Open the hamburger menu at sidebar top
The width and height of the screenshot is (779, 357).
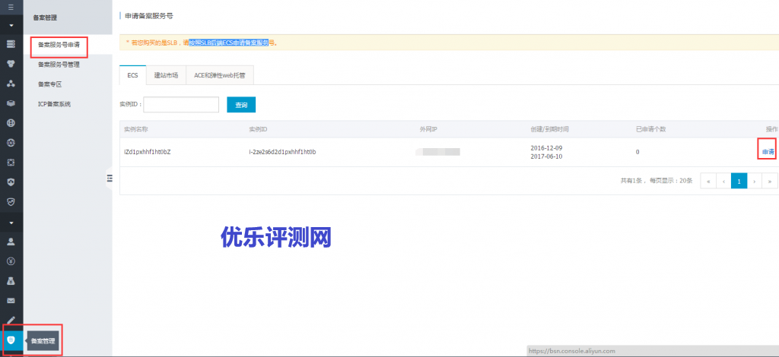[x=11, y=6]
